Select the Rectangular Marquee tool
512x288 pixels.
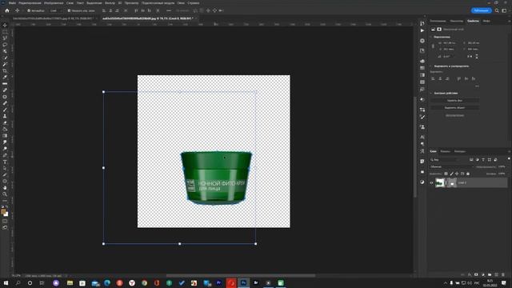[x=5, y=32]
